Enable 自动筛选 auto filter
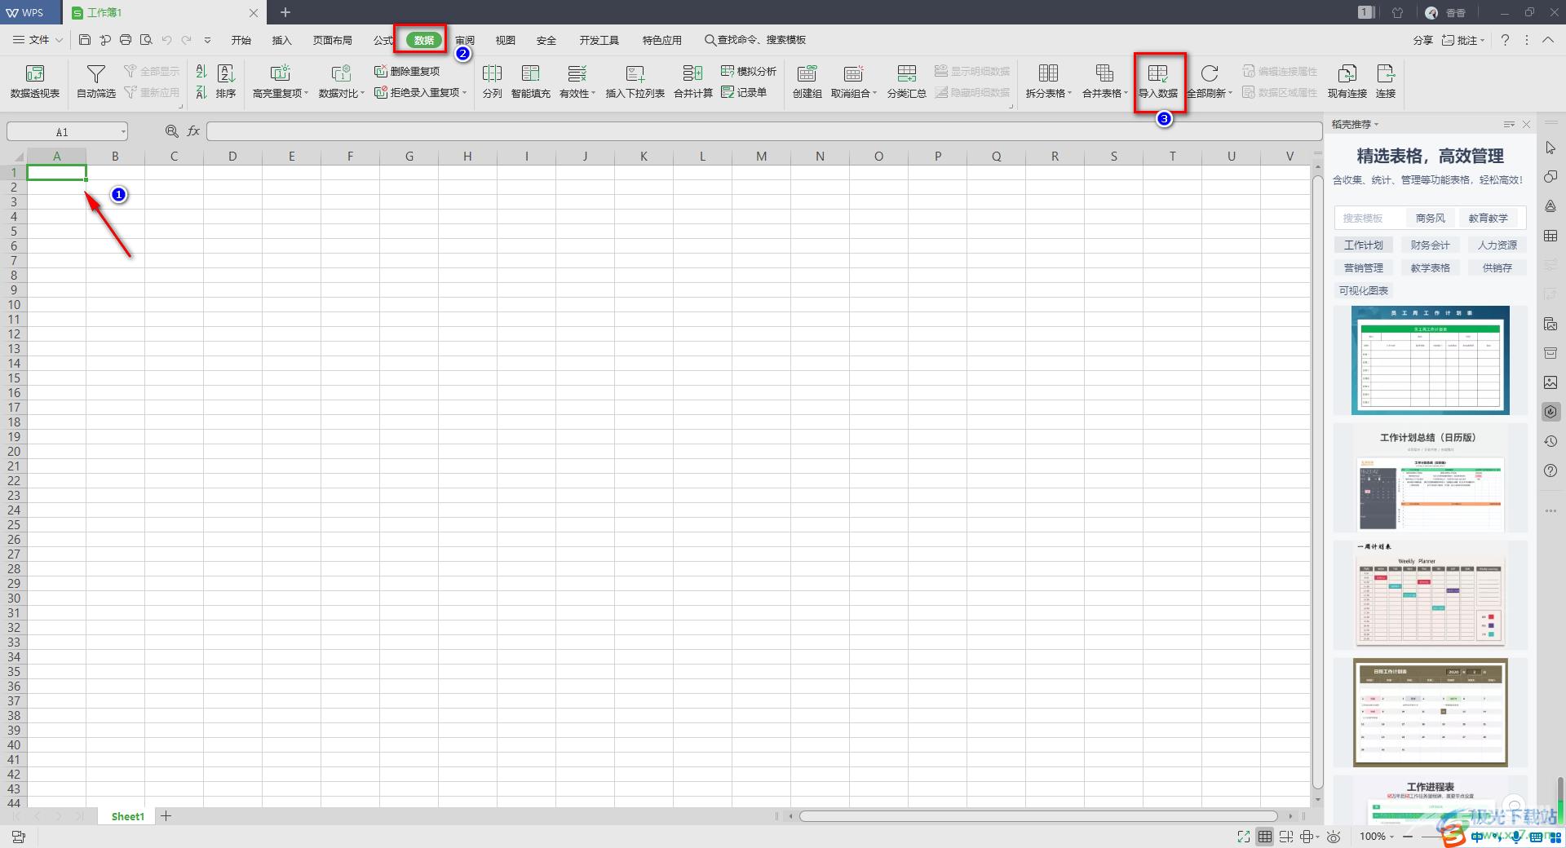The height and width of the screenshot is (848, 1566). (x=96, y=82)
